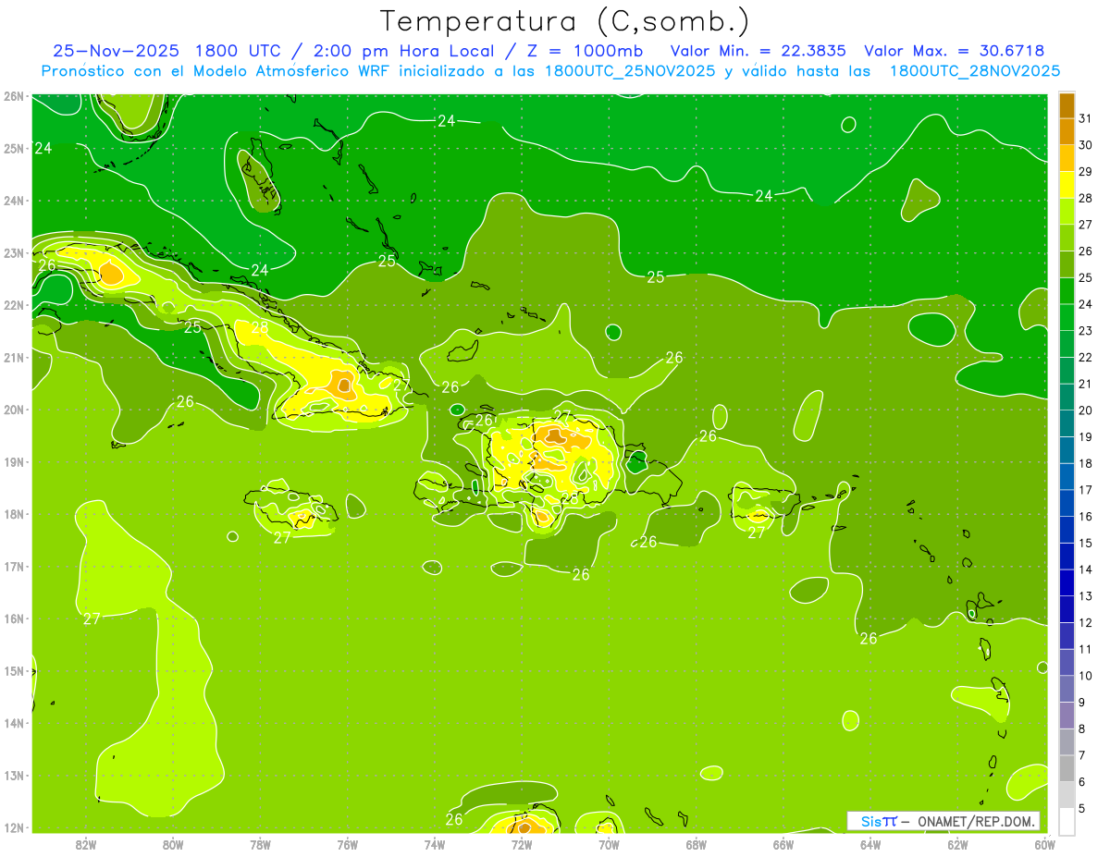
Task: Click the "22N" latitude label
Action: 14,304
